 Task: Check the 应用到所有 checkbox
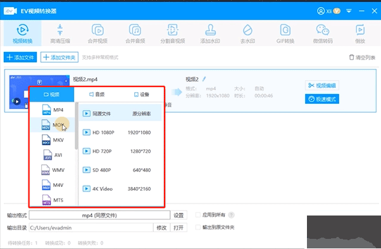click(198, 215)
